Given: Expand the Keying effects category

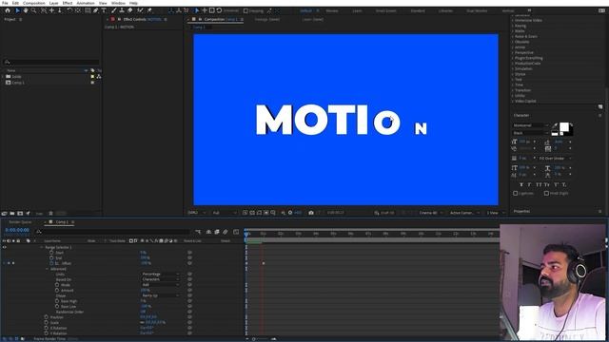Looking at the screenshot, I should (x=513, y=26).
